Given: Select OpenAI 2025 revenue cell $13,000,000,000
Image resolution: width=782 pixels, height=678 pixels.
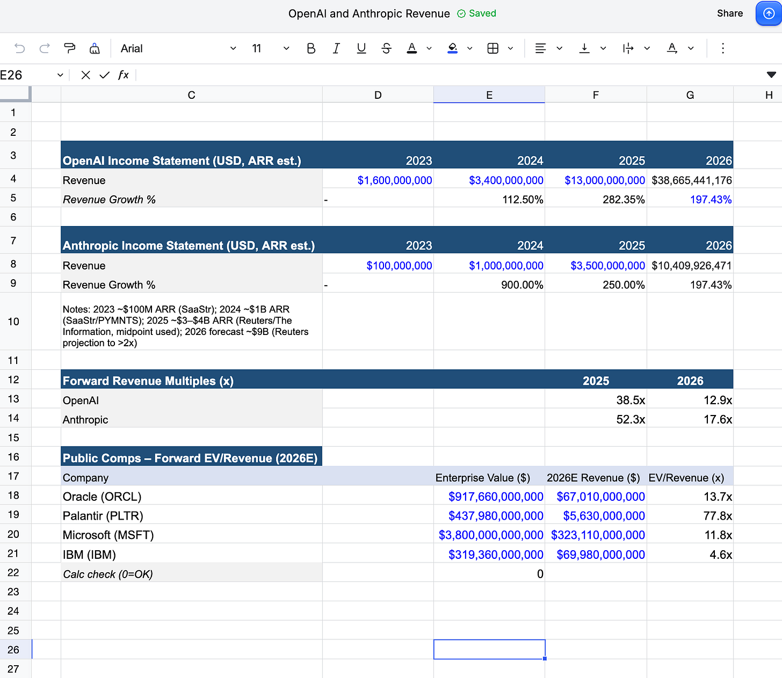Looking at the screenshot, I should (596, 180).
